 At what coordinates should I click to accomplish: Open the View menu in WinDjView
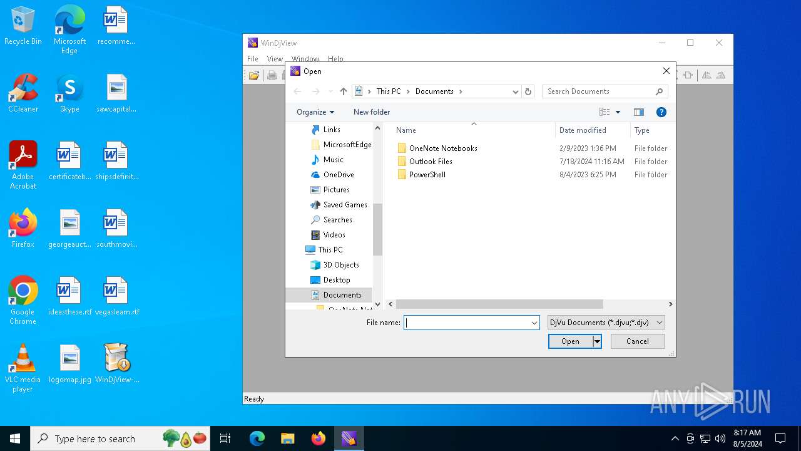click(275, 59)
